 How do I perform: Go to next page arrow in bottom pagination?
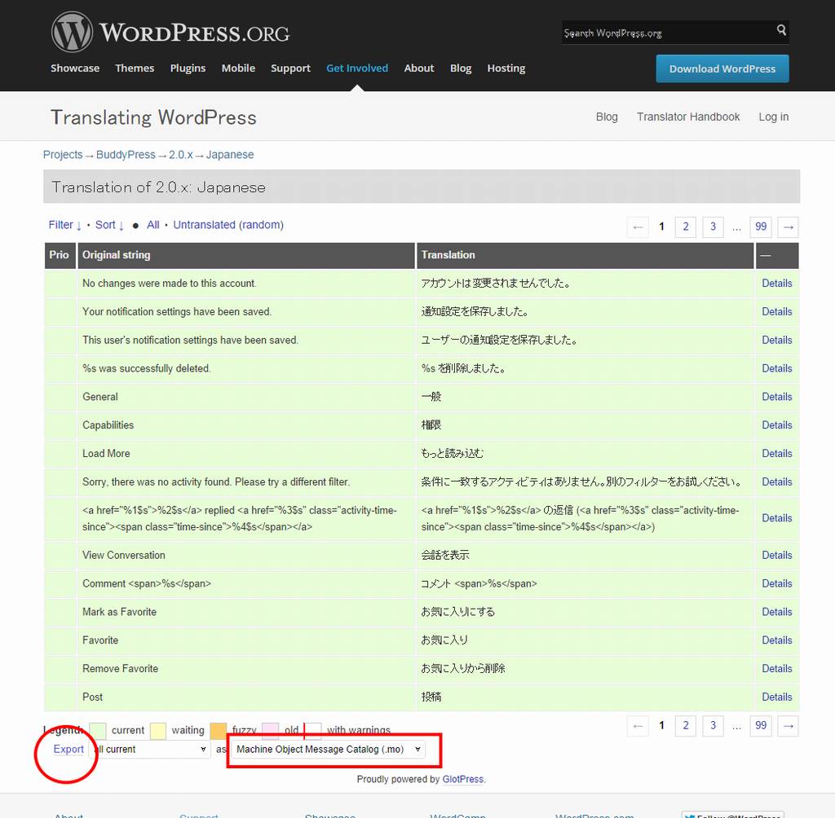(789, 726)
